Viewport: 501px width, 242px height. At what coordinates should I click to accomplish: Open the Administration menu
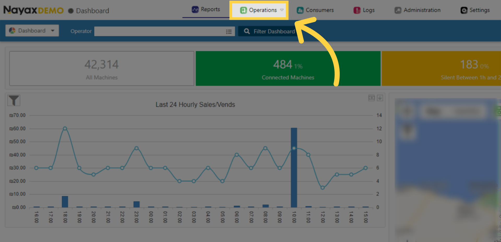point(417,10)
